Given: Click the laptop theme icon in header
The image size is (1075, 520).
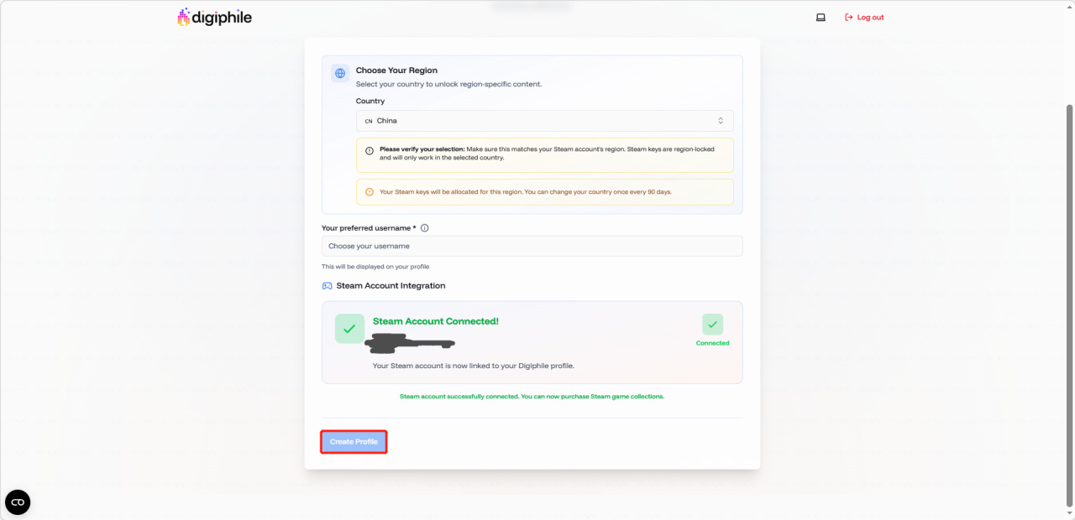Looking at the screenshot, I should pos(821,17).
